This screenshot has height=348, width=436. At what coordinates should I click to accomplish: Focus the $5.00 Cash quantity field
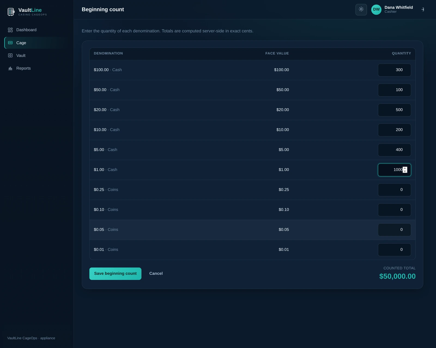coord(394,150)
